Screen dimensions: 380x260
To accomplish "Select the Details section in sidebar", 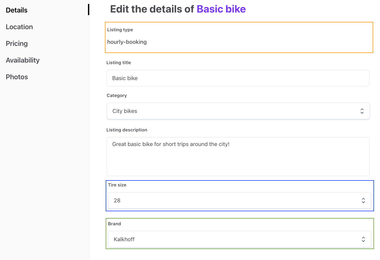I will pyautogui.click(x=16, y=10).
